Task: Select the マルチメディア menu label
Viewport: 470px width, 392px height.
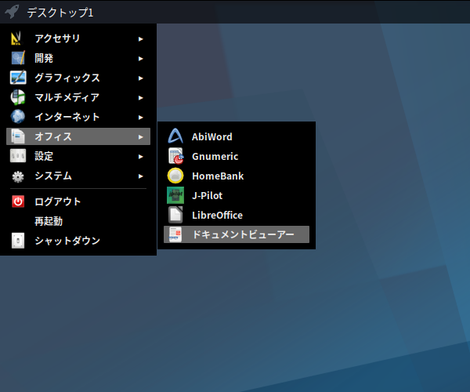Action: point(67,97)
